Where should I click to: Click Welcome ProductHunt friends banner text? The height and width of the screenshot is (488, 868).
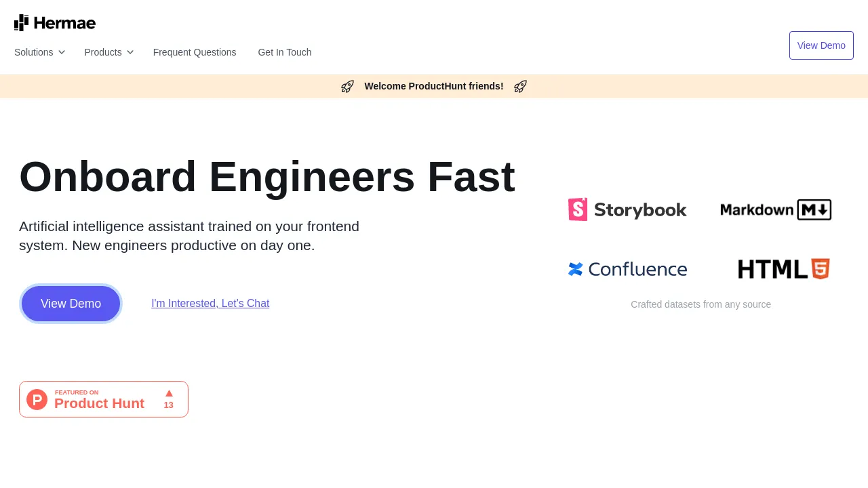(434, 86)
